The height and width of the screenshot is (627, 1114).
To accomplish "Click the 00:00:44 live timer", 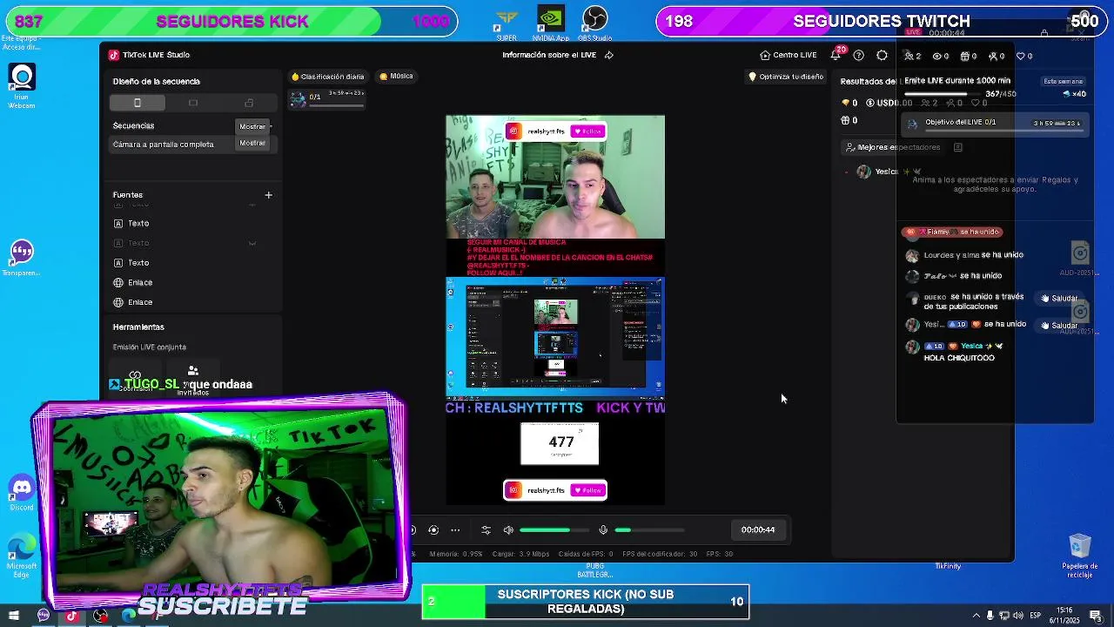I will 758,529.
